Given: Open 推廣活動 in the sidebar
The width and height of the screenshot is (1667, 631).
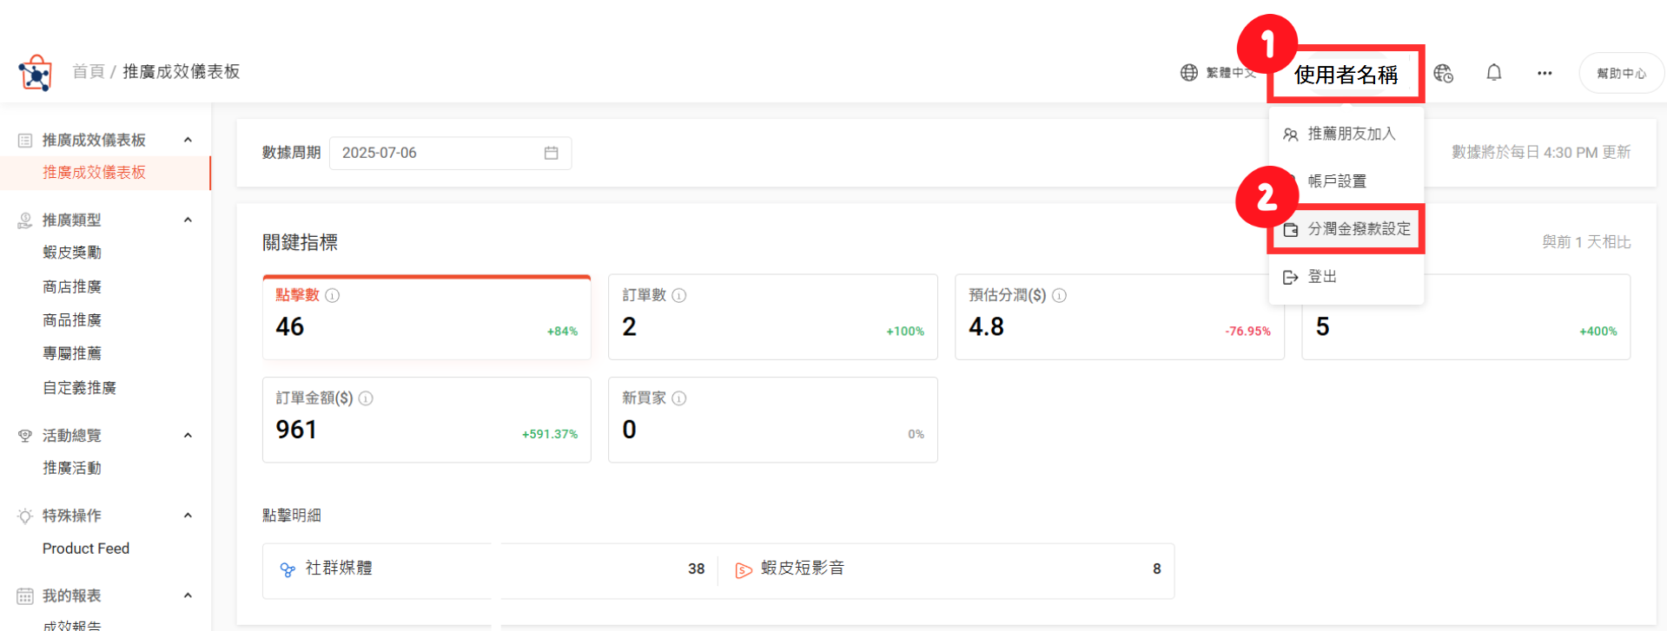Looking at the screenshot, I should pos(72,469).
